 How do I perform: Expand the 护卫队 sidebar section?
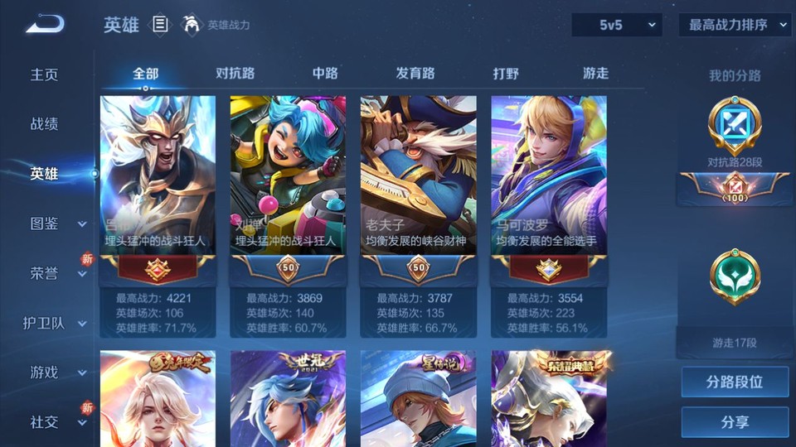(82, 324)
